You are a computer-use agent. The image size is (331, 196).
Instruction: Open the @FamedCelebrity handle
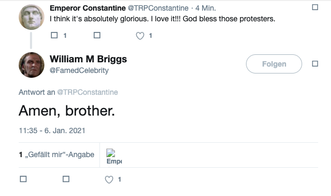(79, 70)
